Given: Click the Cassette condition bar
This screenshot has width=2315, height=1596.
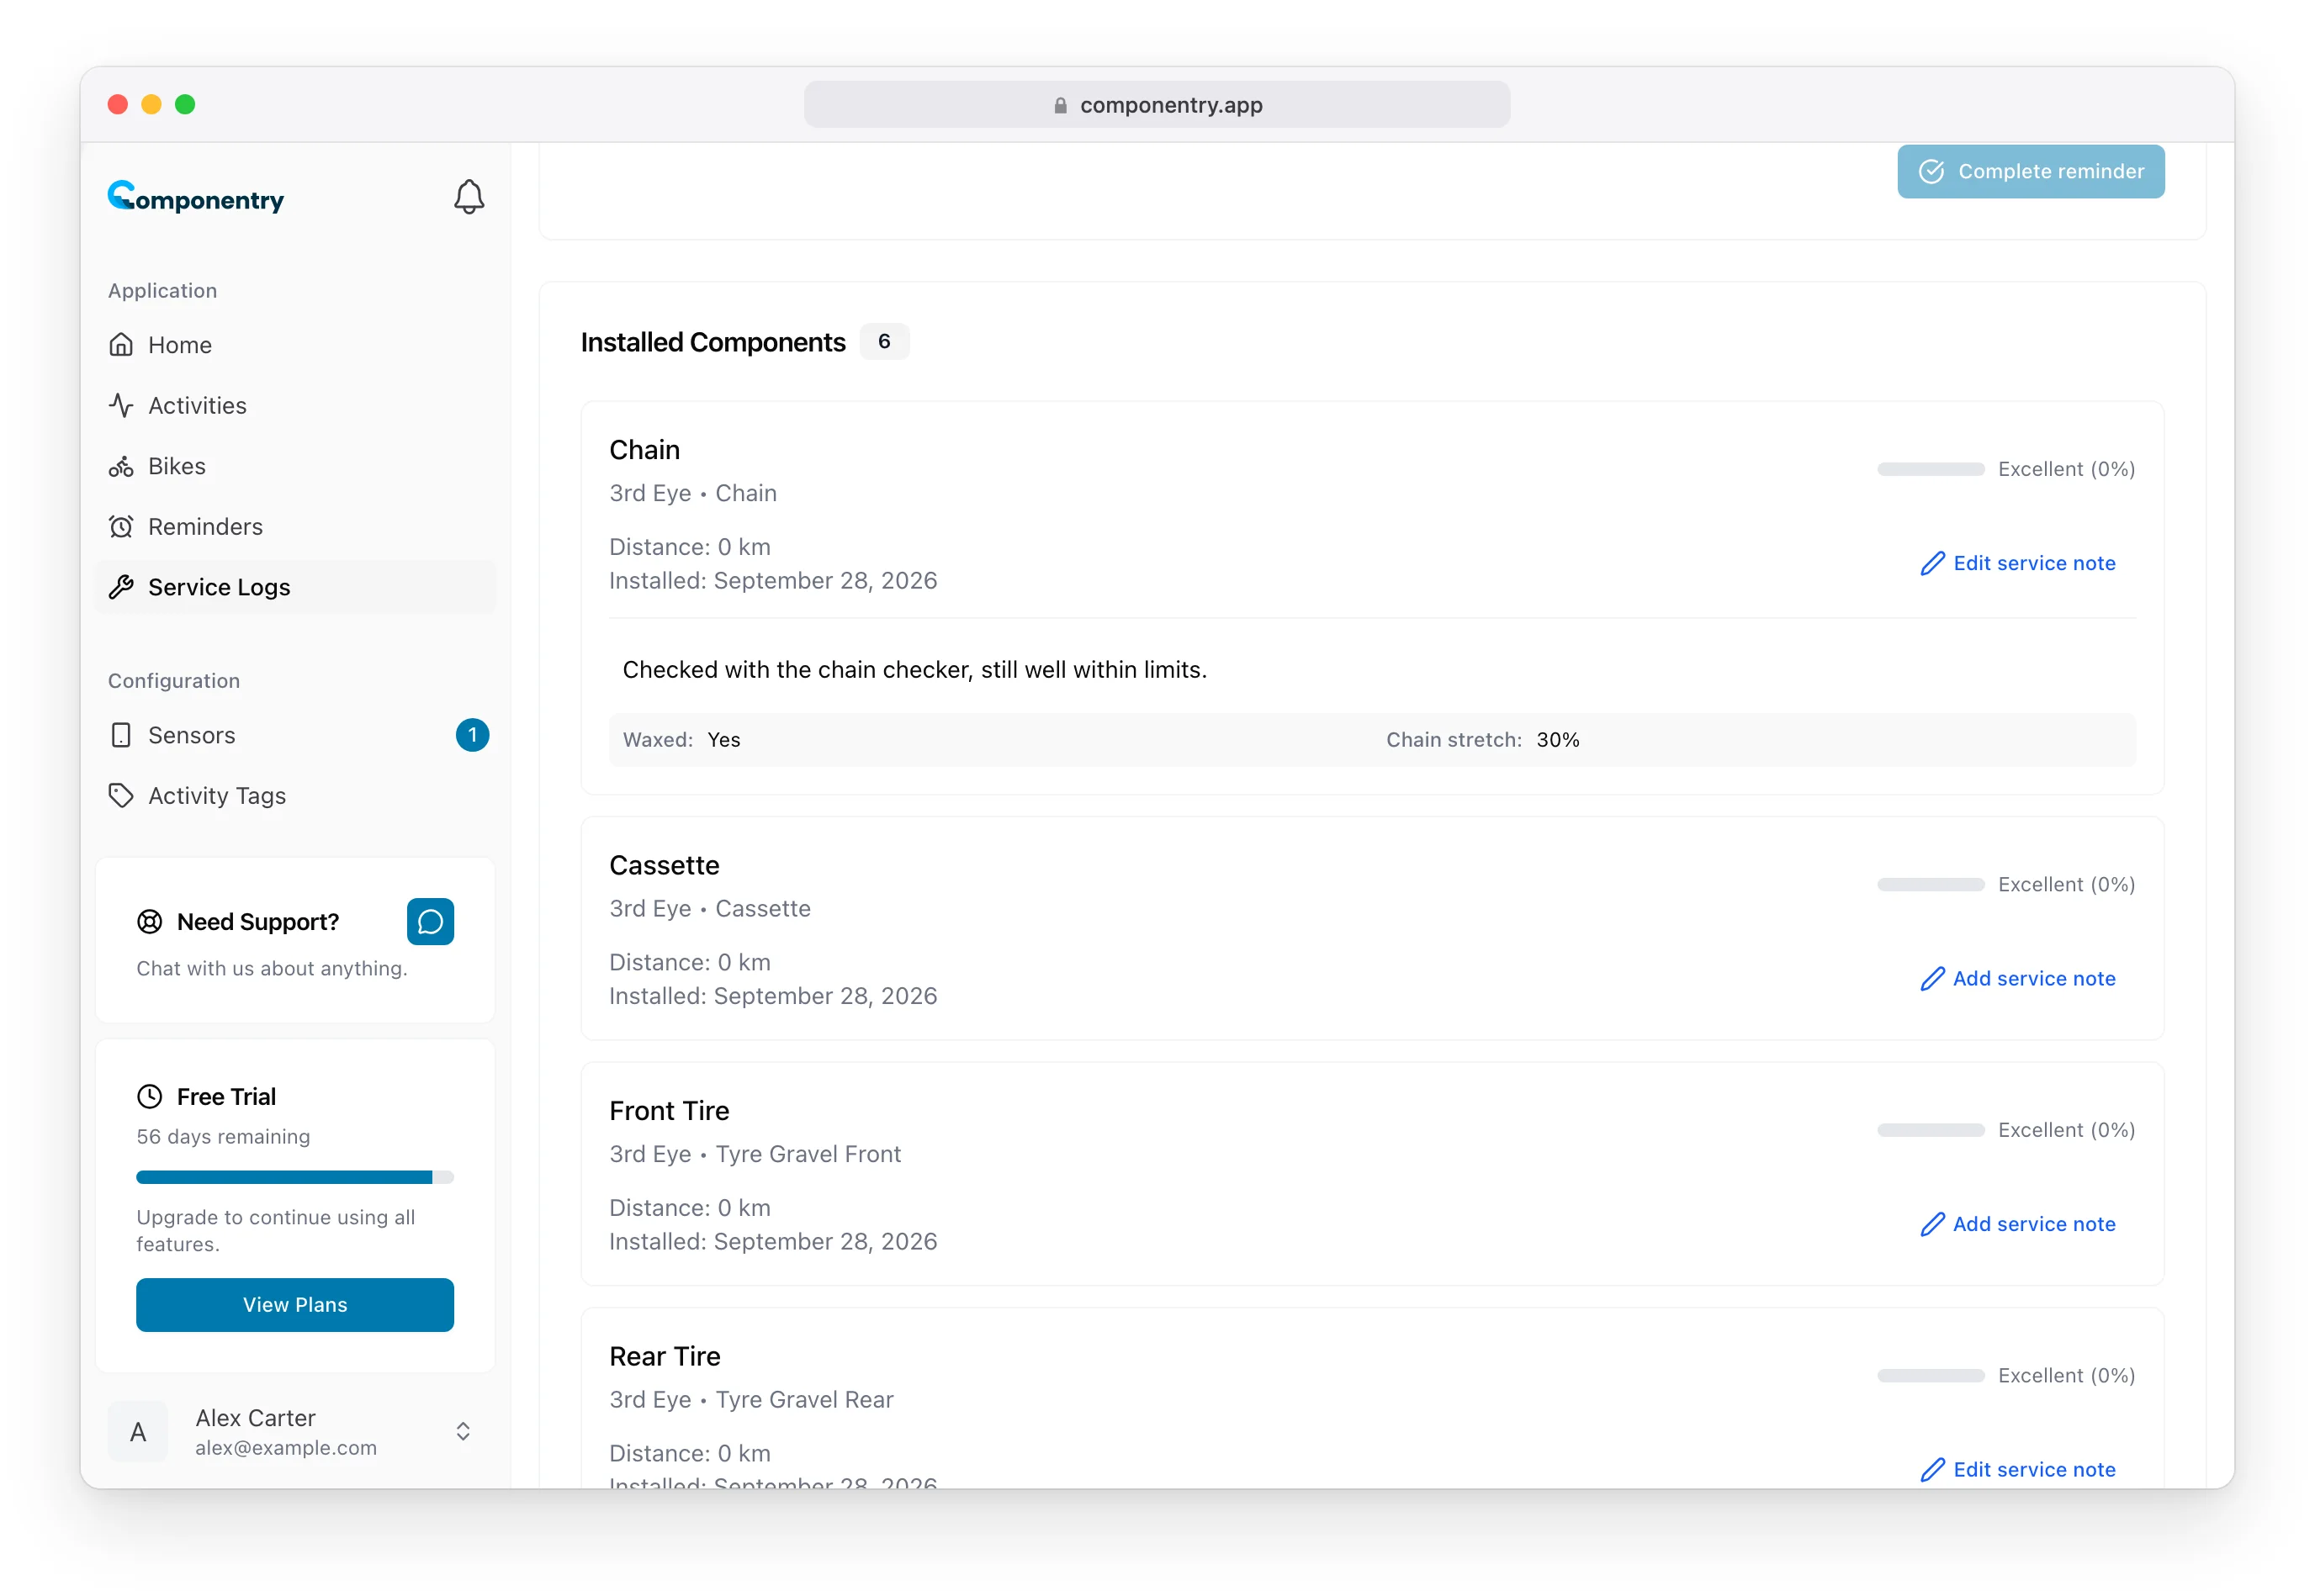Looking at the screenshot, I should click(1931, 884).
